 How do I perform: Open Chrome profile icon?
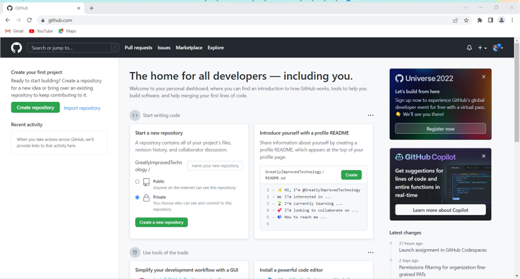point(501,20)
